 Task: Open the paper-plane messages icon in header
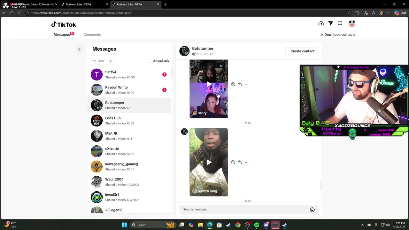[x=331, y=23]
